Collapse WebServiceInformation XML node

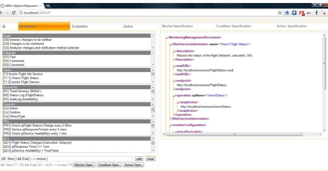tap(170, 44)
